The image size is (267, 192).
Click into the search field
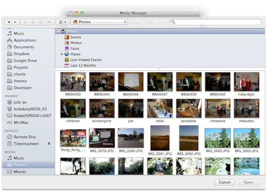coord(216,22)
